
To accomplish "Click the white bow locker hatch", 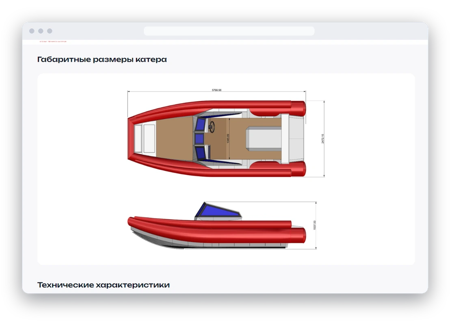I will pos(149,139).
